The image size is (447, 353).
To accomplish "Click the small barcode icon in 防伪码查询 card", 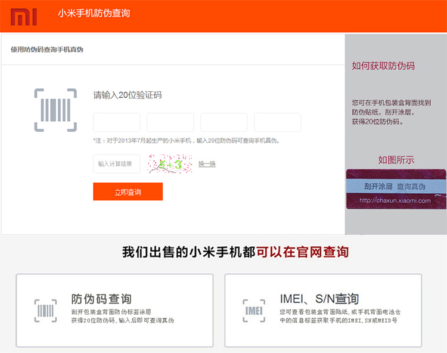I will click(46, 311).
